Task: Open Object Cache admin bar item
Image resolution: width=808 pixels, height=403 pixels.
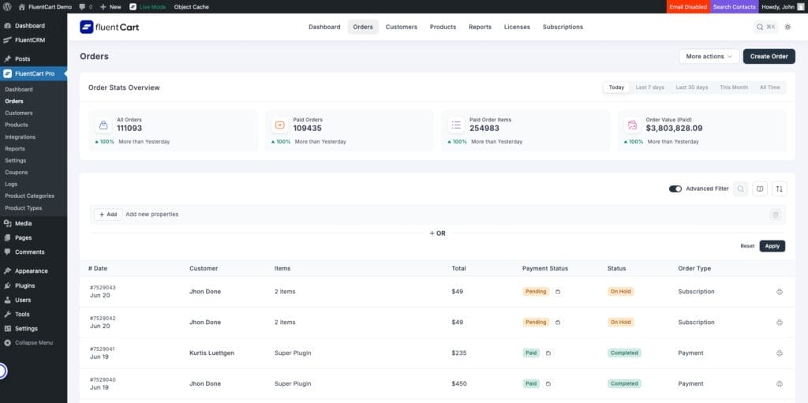Action: [x=191, y=6]
